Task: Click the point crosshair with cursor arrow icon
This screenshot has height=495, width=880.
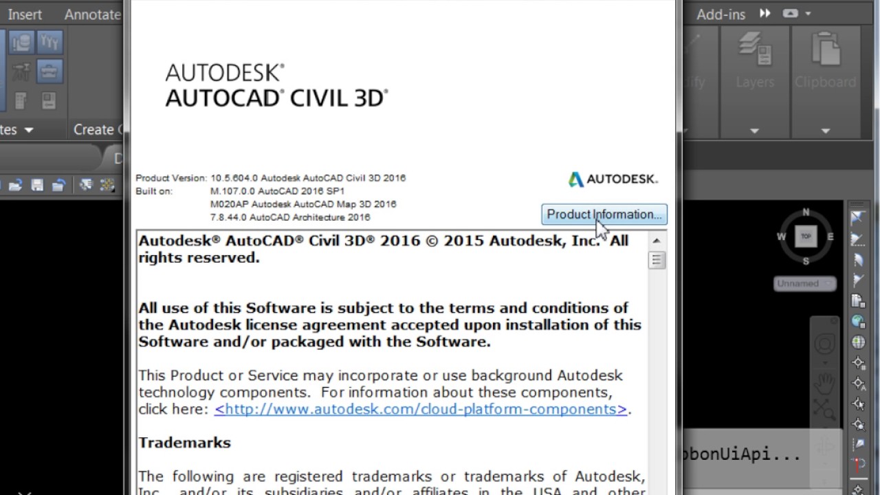Action: tap(857, 404)
